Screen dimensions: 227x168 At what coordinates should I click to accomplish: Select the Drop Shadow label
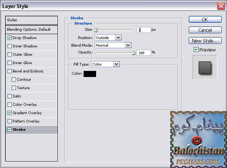coord(25,38)
